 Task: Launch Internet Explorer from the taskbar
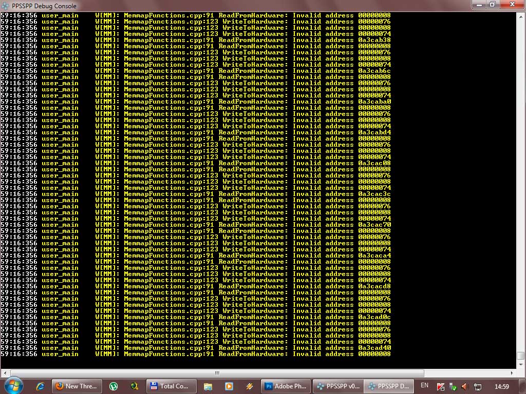pos(40,386)
